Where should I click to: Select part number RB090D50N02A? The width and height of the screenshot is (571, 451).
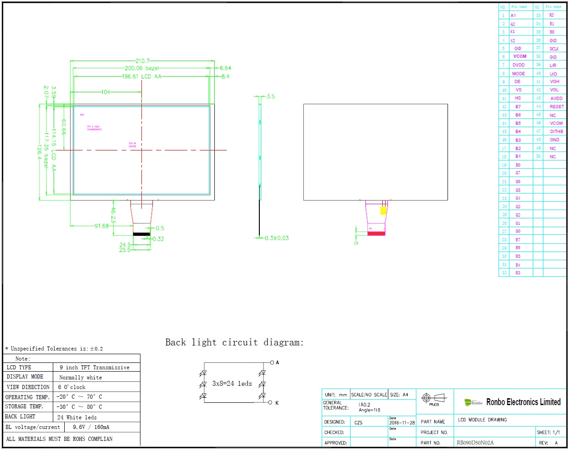(475, 443)
